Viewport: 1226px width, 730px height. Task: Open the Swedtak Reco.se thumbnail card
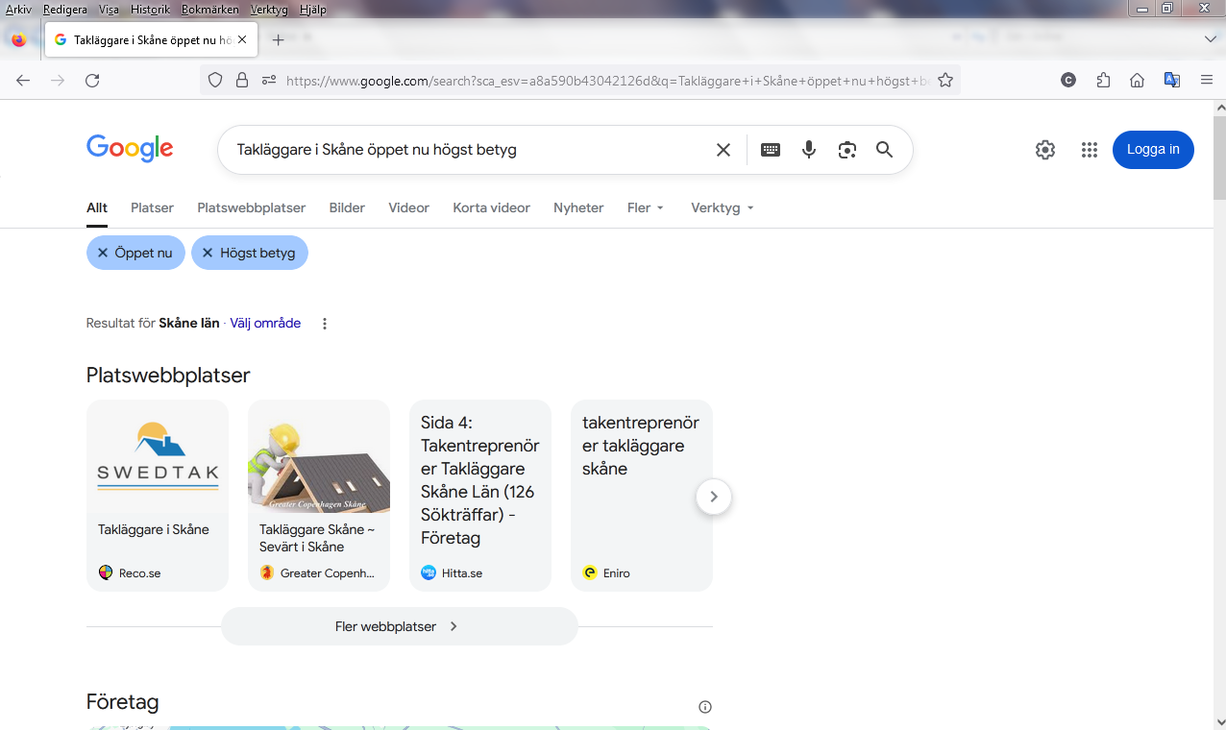(158, 495)
